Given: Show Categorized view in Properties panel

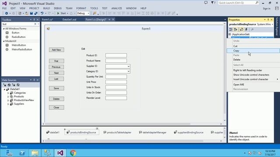Looking at the screenshot, I should point(231,29).
